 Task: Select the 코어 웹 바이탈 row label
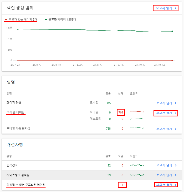[16, 112]
